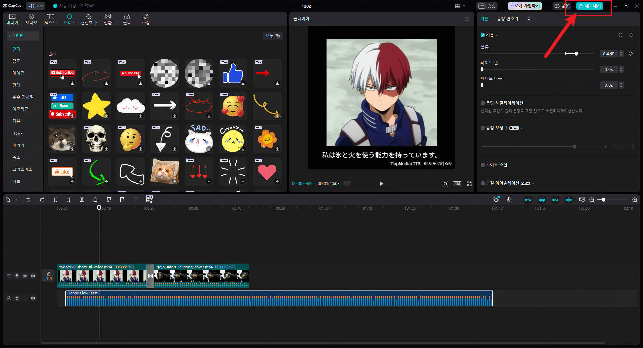
Task: Enable 음량 노멀라이제이션 (loudness normalization) checkbox
Action: (x=483, y=103)
